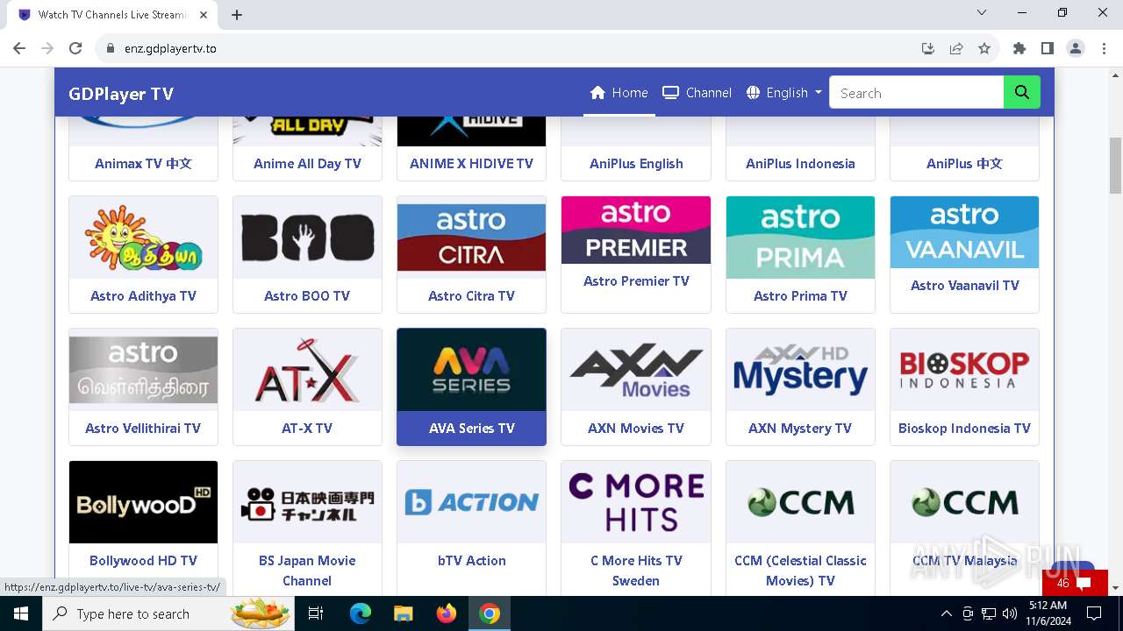
Task: Open Anime All Day TV link
Action: coord(307,163)
